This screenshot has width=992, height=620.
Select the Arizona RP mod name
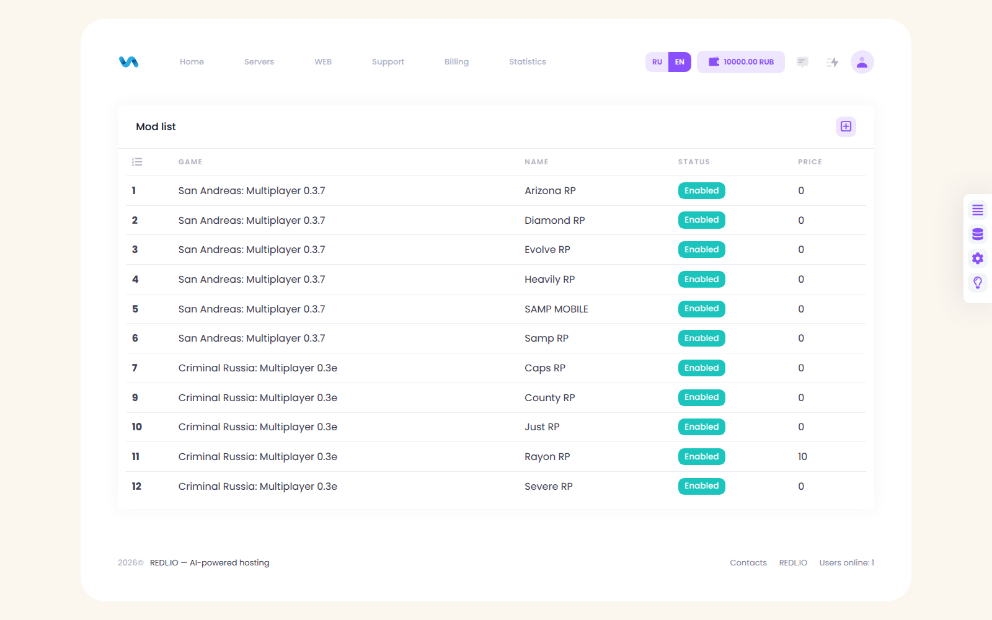[550, 191]
